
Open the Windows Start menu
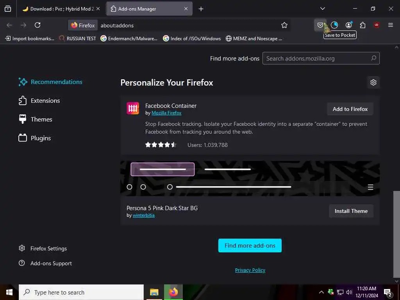pyautogui.click(x=9, y=292)
